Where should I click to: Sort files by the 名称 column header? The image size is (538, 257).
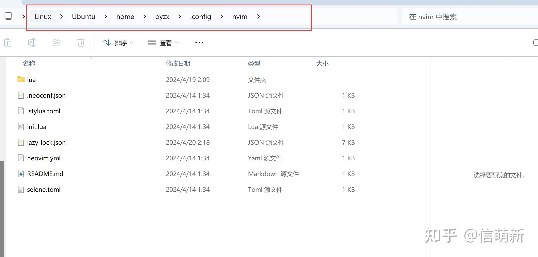coord(29,63)
